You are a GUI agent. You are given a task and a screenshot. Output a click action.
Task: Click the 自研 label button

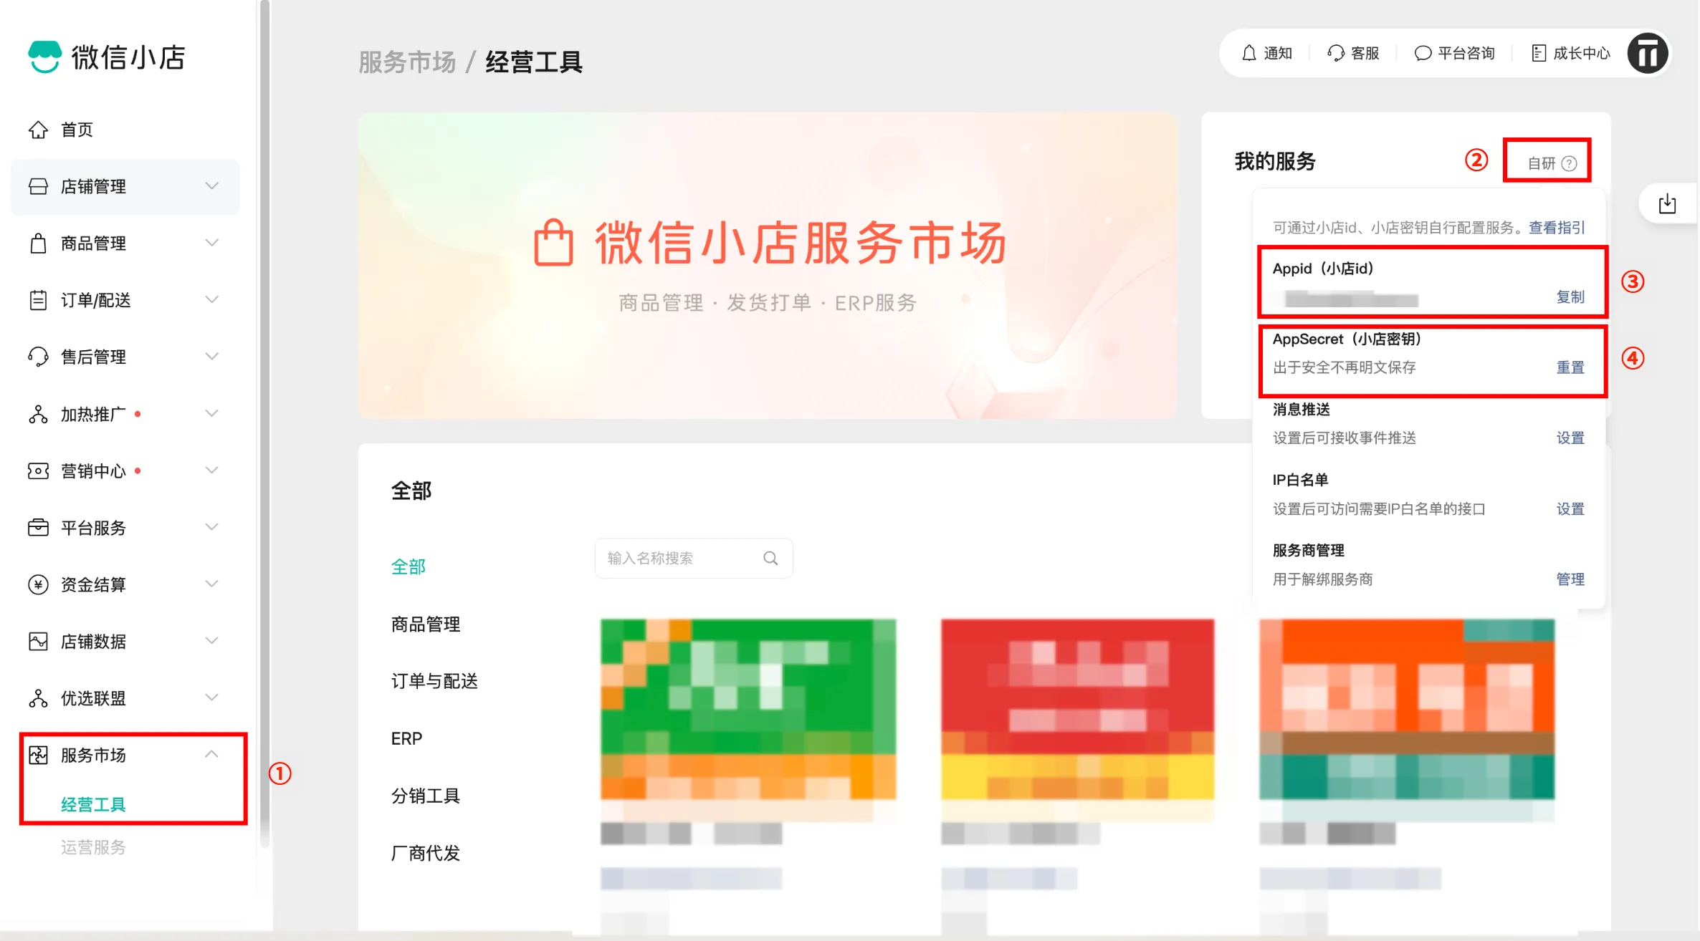coord(1542,163)
